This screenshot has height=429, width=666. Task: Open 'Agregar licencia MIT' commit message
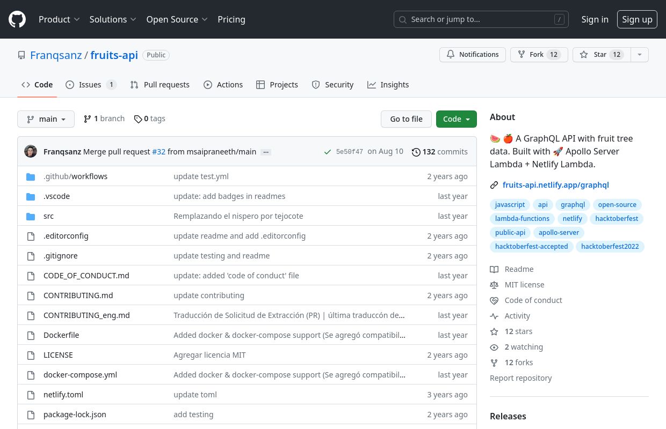point(209,355)
